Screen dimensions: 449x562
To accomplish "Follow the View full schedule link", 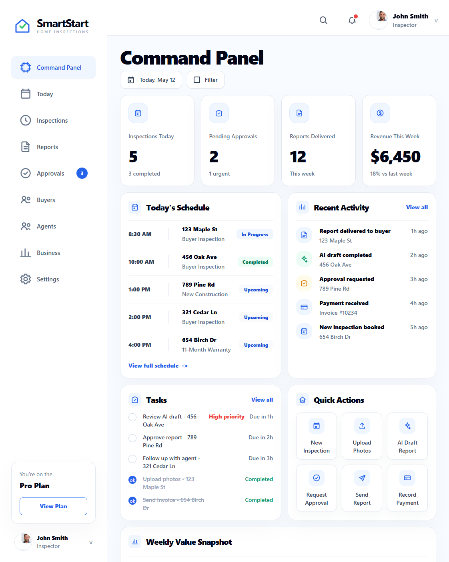I will 158,366.
